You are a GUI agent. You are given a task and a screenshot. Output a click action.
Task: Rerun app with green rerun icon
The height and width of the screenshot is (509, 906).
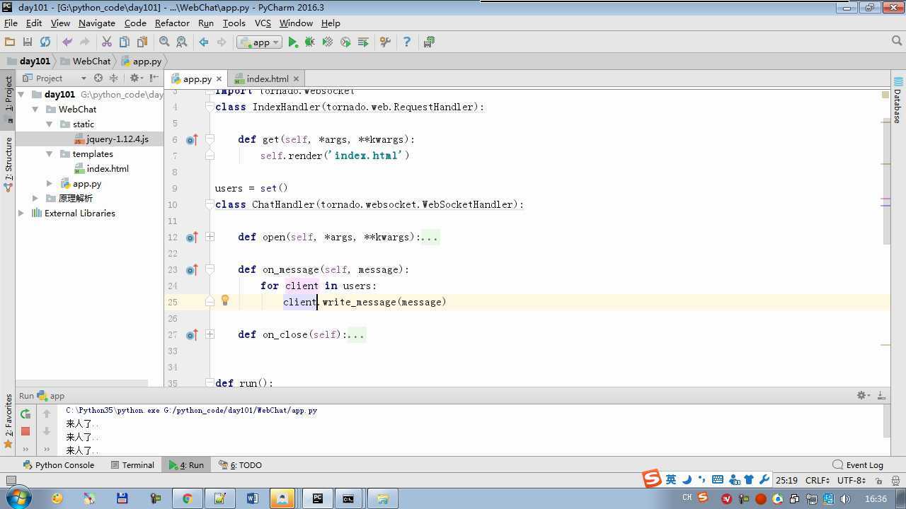pos(25,414)
